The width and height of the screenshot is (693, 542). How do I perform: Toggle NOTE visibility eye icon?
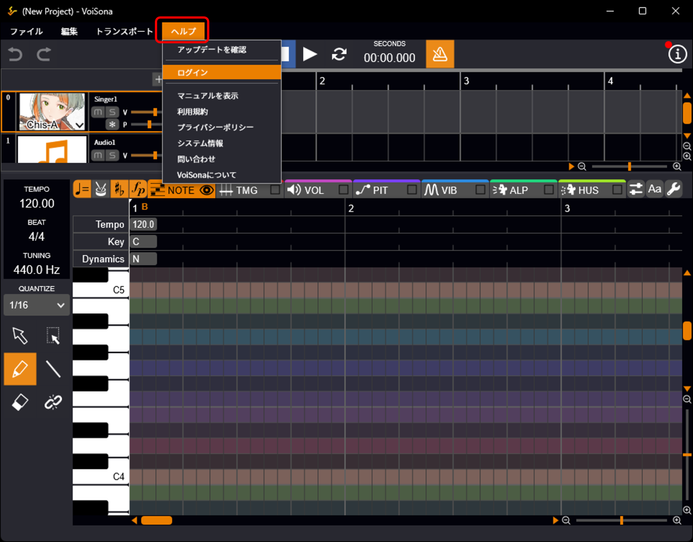pos(206,190)
